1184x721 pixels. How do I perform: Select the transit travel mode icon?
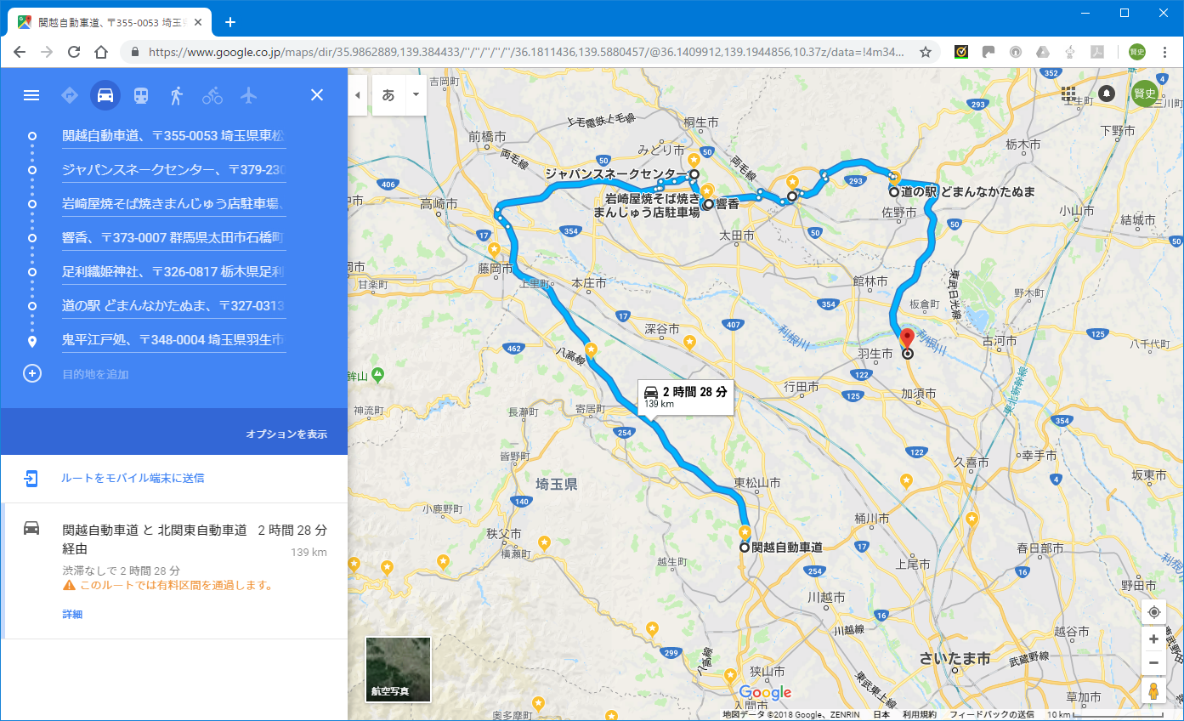coord(141,95)
